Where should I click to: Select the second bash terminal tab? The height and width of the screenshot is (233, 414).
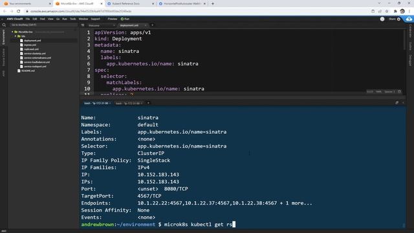(128, 104)
